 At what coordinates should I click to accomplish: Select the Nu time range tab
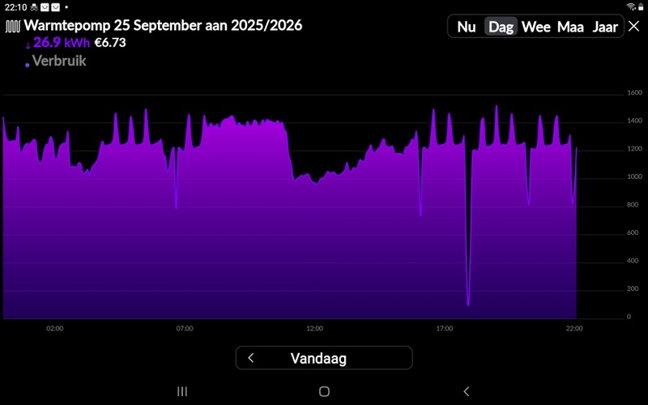[467, 27]
